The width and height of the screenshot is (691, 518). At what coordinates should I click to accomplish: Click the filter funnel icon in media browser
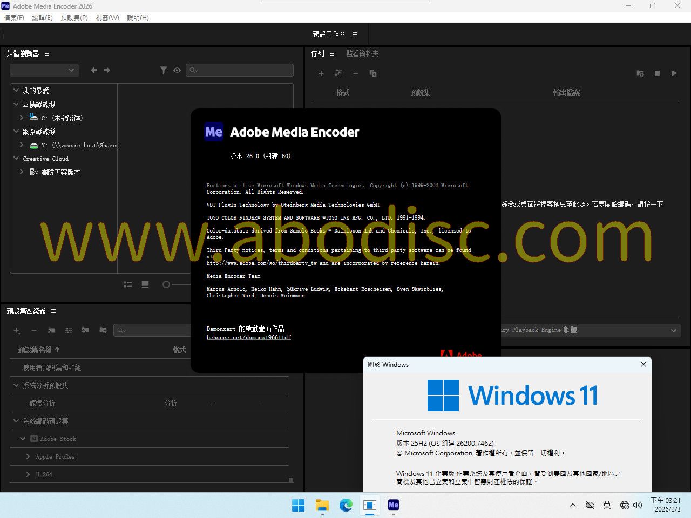[x=163, y=70]
